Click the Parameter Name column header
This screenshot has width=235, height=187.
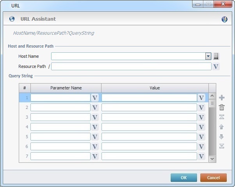(66, 88)
